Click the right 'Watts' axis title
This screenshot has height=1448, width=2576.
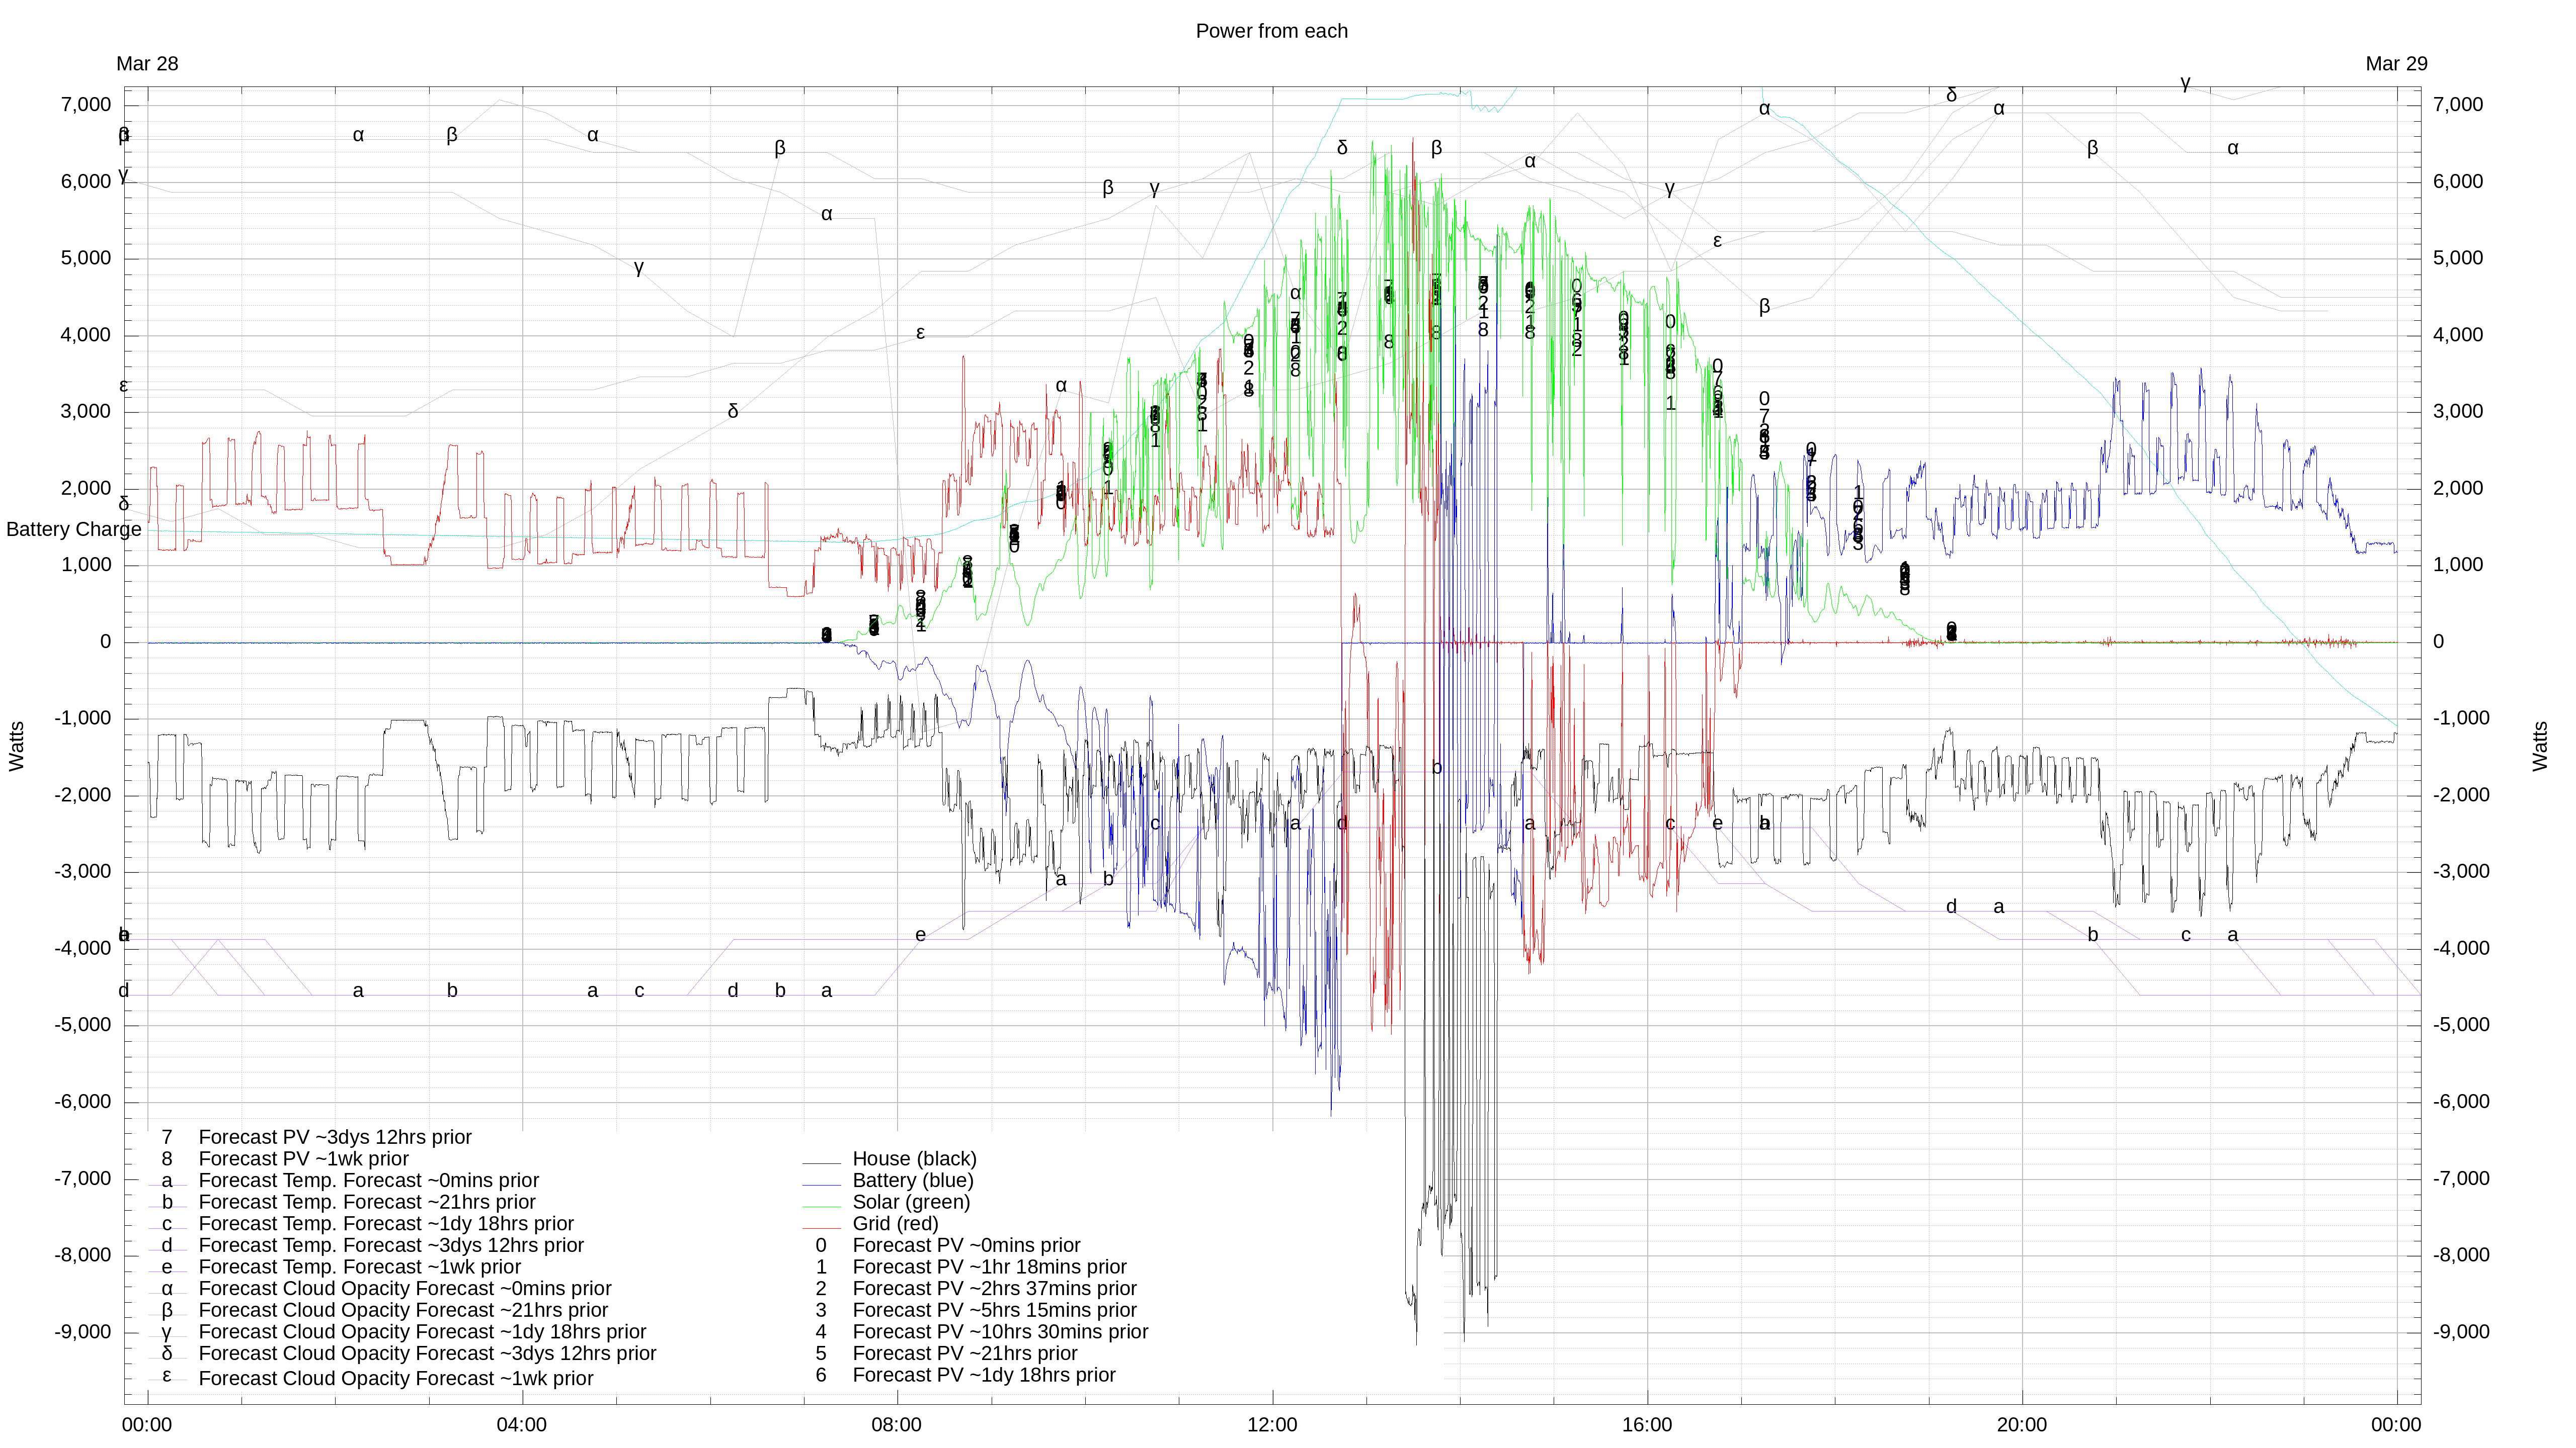(x=2540, y=746)
